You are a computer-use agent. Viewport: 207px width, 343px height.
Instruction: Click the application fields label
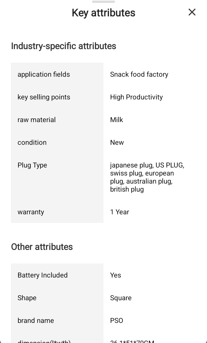pyautogui.click(x=44, y=74)
